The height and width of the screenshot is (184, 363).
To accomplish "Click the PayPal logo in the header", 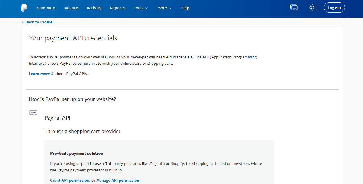I will 24,8.
